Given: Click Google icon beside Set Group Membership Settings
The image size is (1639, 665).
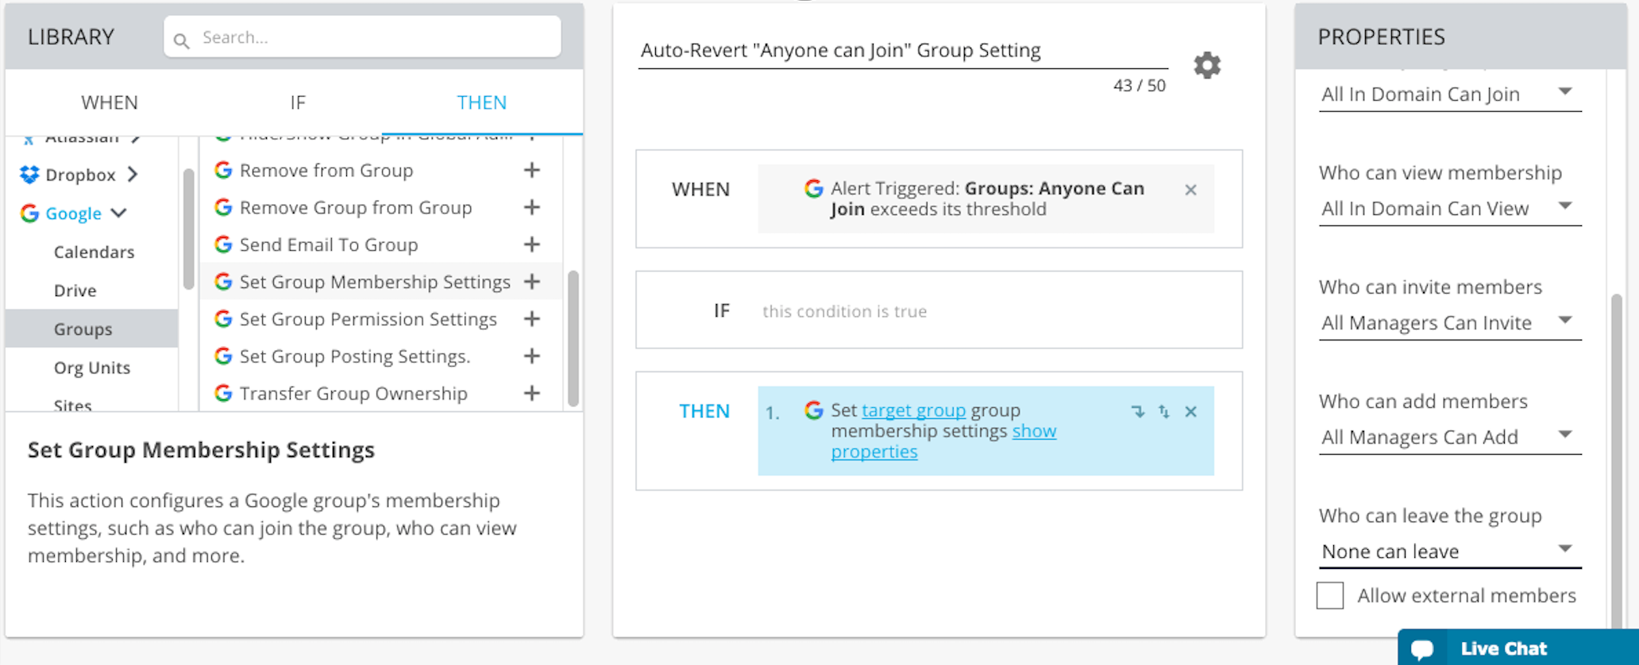Looking at the screenshot, I should [223, 282].
